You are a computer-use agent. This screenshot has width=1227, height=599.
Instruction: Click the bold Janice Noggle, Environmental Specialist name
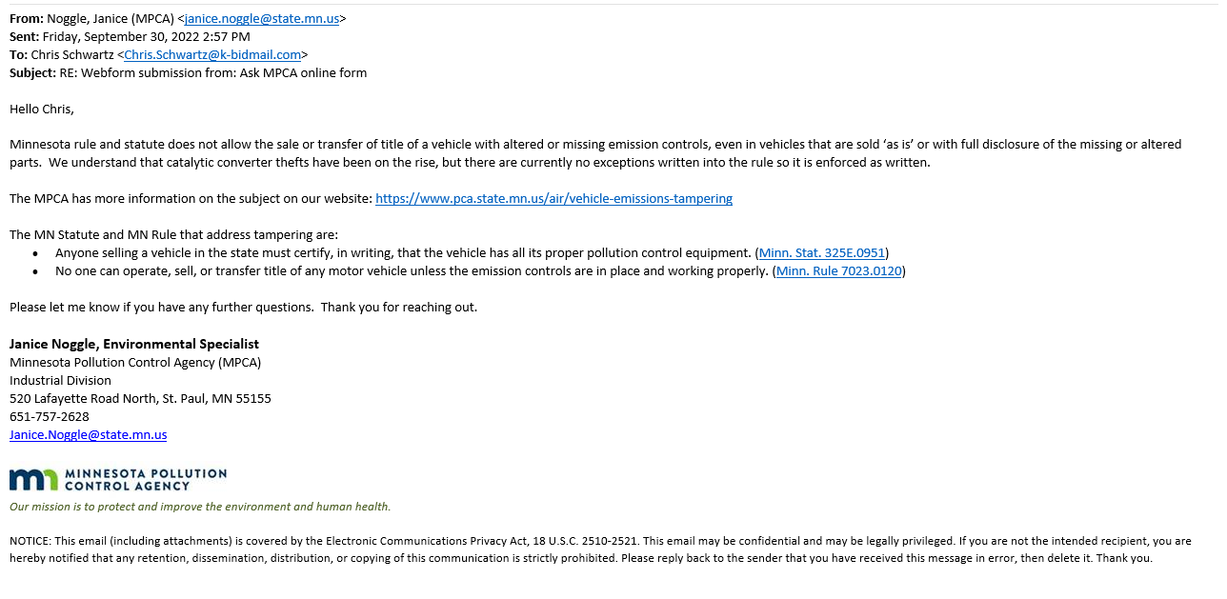point(134,345)
